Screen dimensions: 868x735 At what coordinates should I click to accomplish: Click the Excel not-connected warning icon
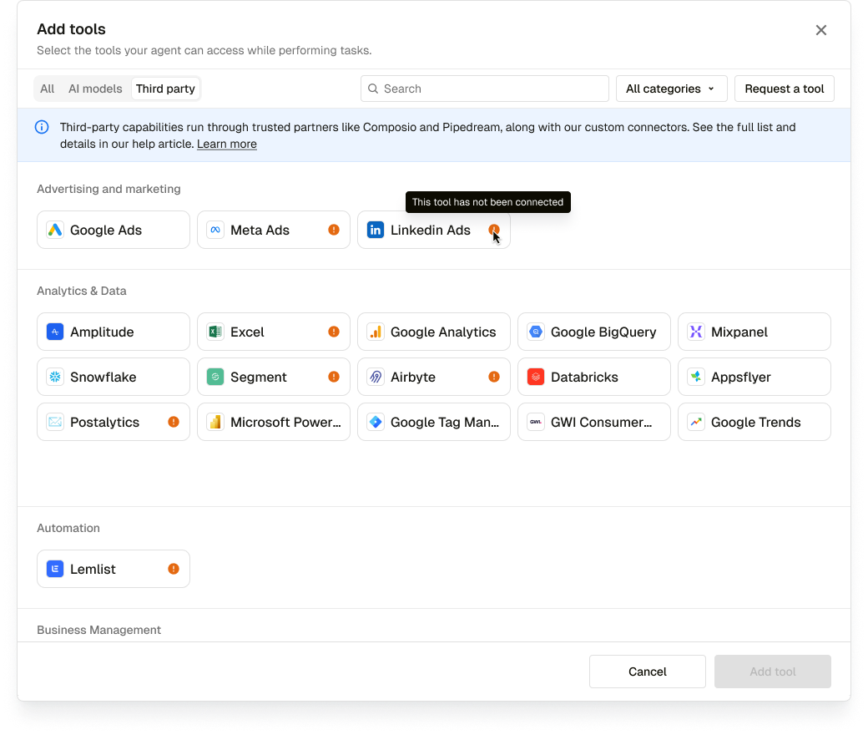click(x=334, y=332)
